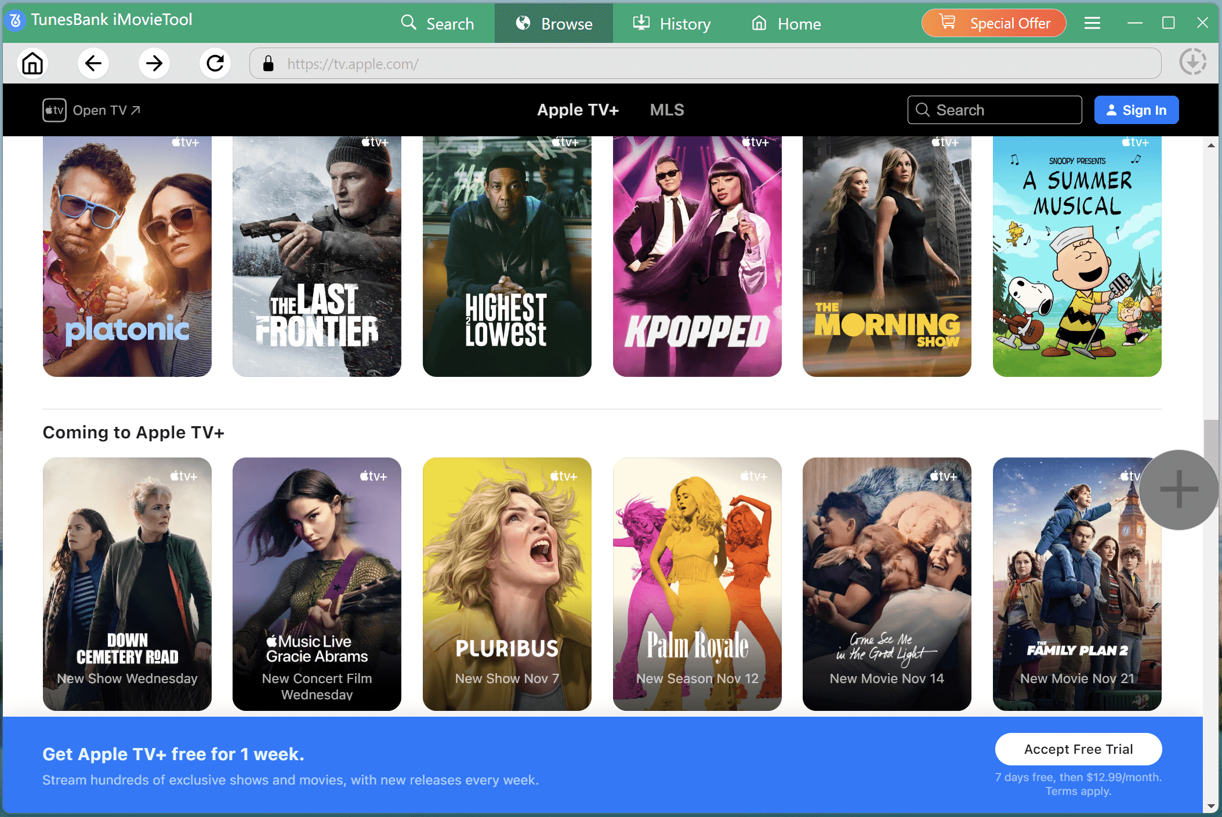Click the magnifier icon in Apple's search field

point(923,110)
